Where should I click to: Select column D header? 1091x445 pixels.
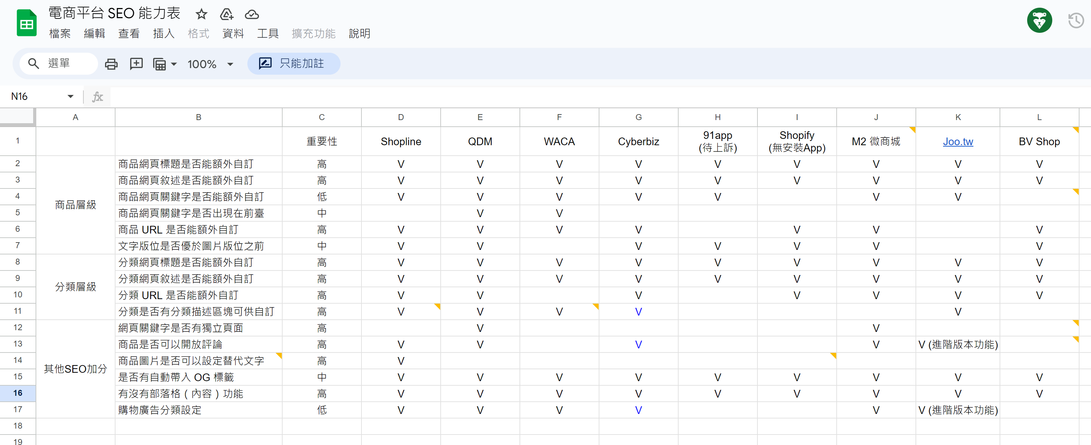pos(401,117)
